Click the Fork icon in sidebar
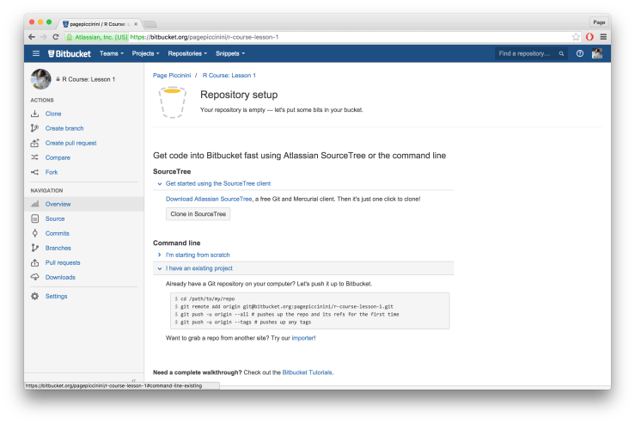 coord(35,172)
